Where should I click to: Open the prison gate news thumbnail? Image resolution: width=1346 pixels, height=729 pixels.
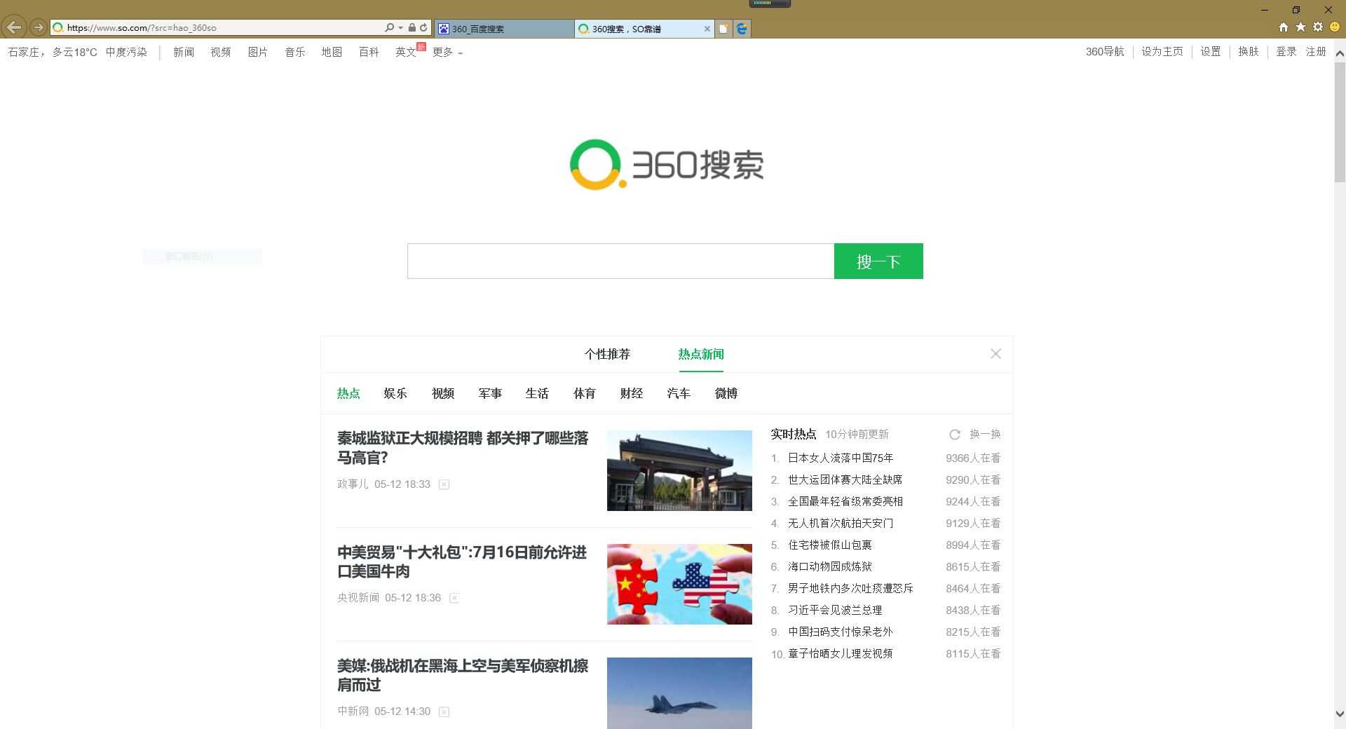coord(679,470)
